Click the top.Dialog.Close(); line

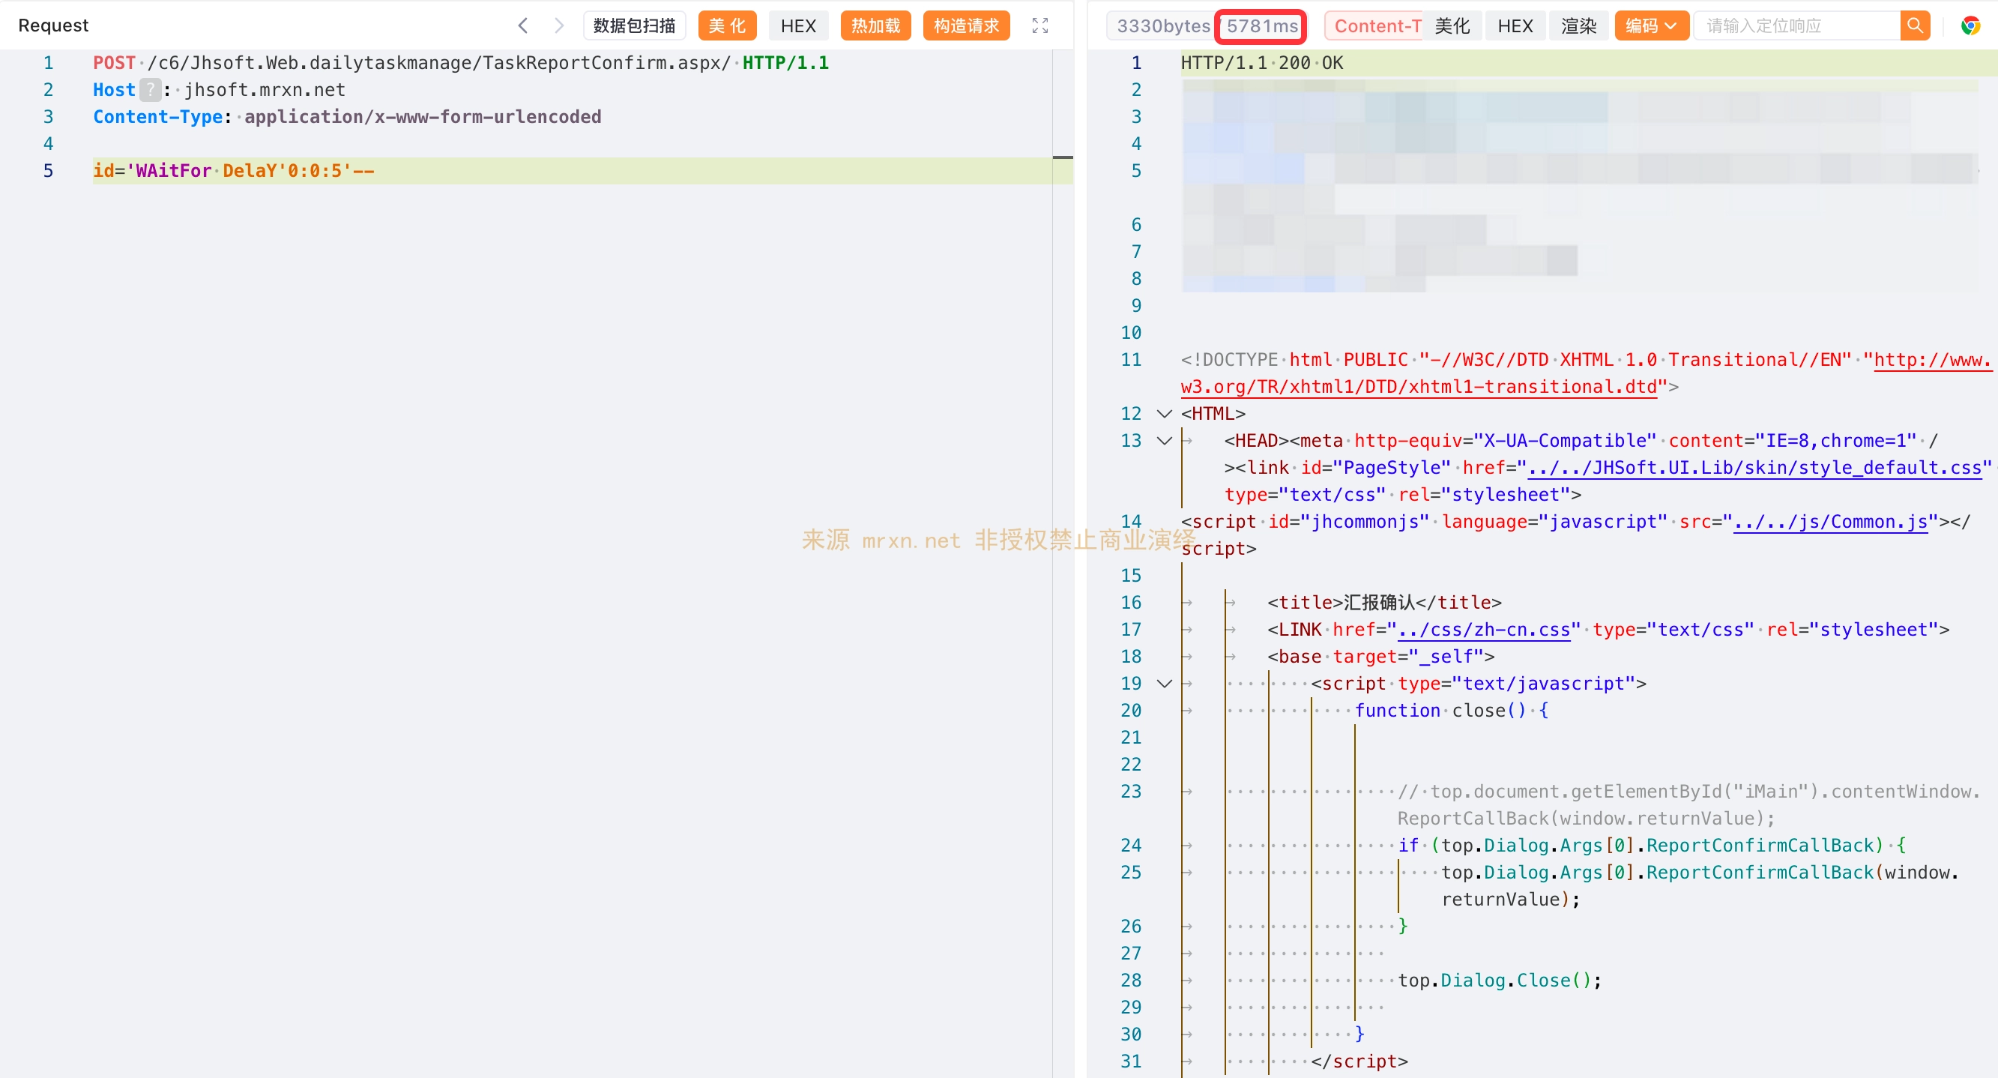coord(1500,981)
